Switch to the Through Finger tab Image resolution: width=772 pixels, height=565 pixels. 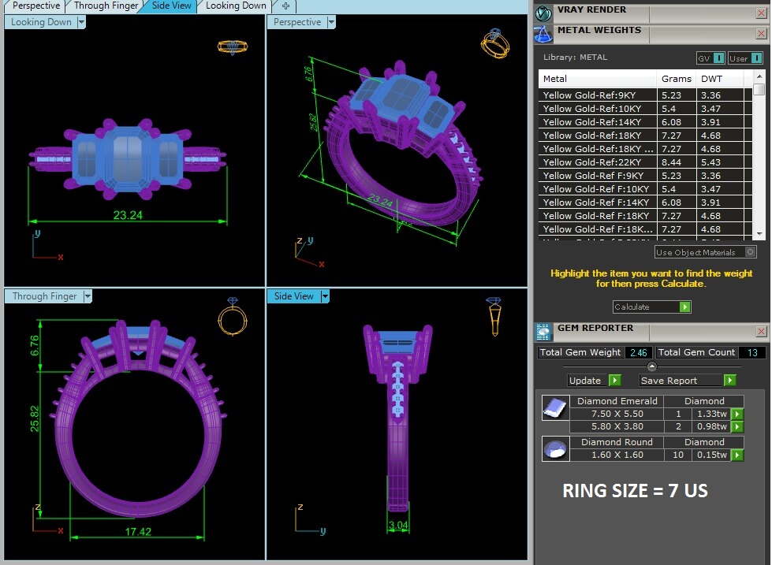[106, 6]
